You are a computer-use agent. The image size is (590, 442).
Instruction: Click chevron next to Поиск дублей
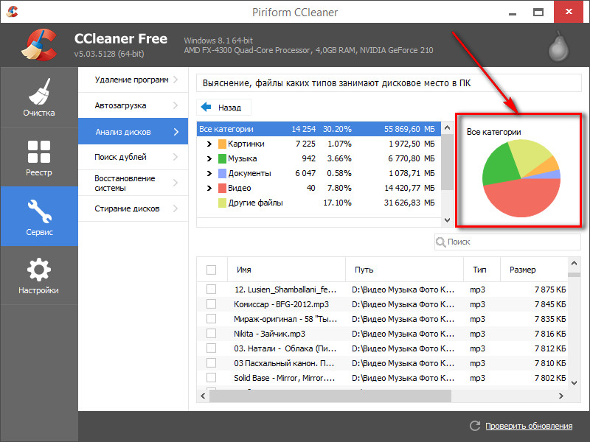point(176,157)
